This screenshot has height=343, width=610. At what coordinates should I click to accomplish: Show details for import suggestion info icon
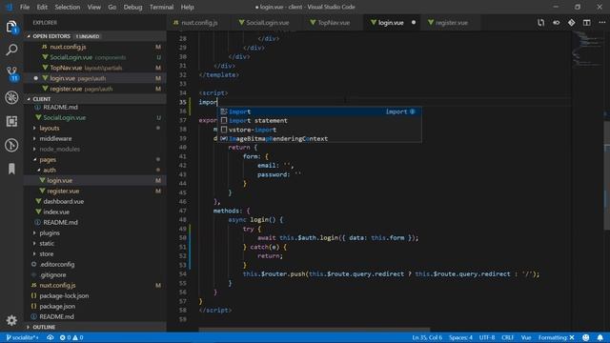pos(413,111)
